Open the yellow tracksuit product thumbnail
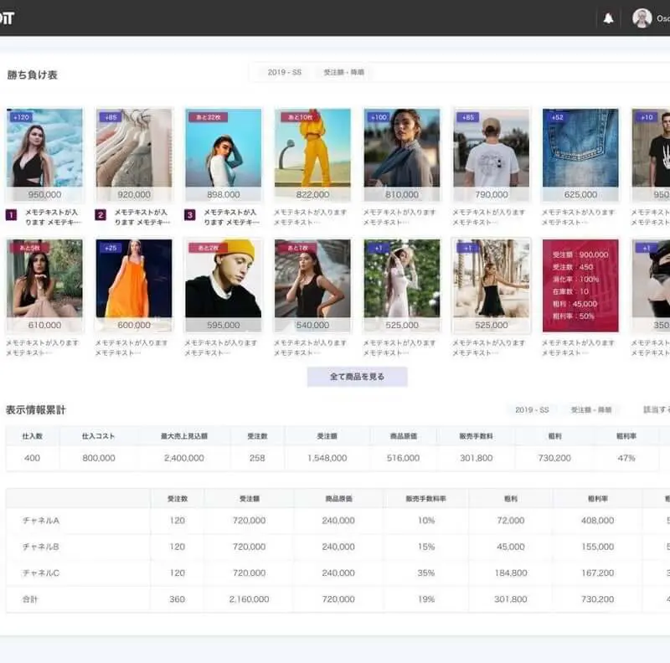Viewport: 670px width, 663px height. 312,148
